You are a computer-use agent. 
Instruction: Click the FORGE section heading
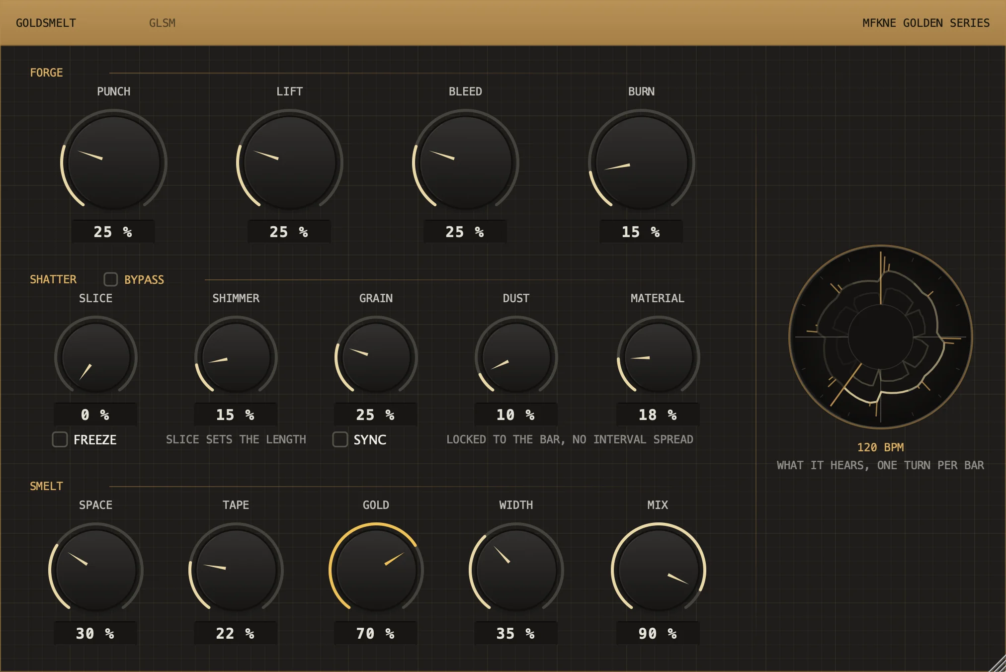(x=46, y=73)
